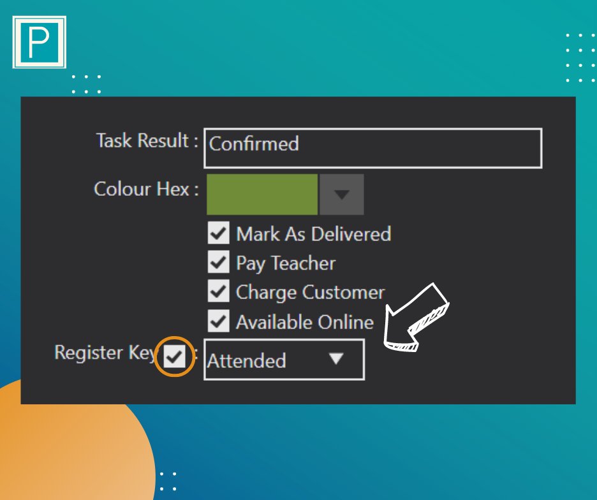The image size is (597, 500).
Task: Click the Task Result field containing Confirmed
Action: (x=372, y=148)
